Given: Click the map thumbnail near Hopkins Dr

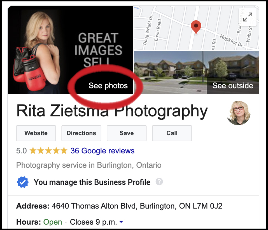Looking at the screenshot, I should click(x=196, y=28).
